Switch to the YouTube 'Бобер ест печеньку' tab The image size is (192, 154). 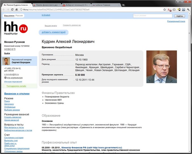(77, 5)
